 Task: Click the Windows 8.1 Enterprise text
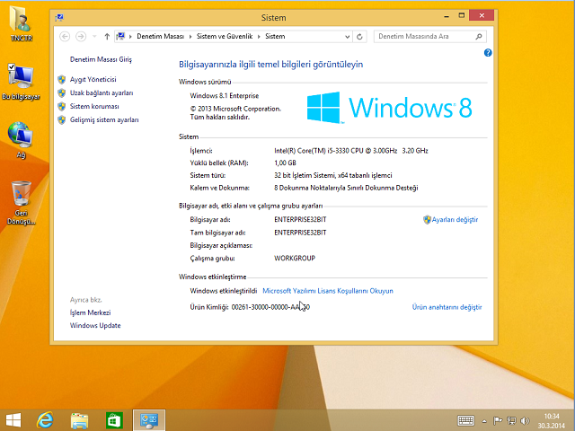tap(225, 96)
